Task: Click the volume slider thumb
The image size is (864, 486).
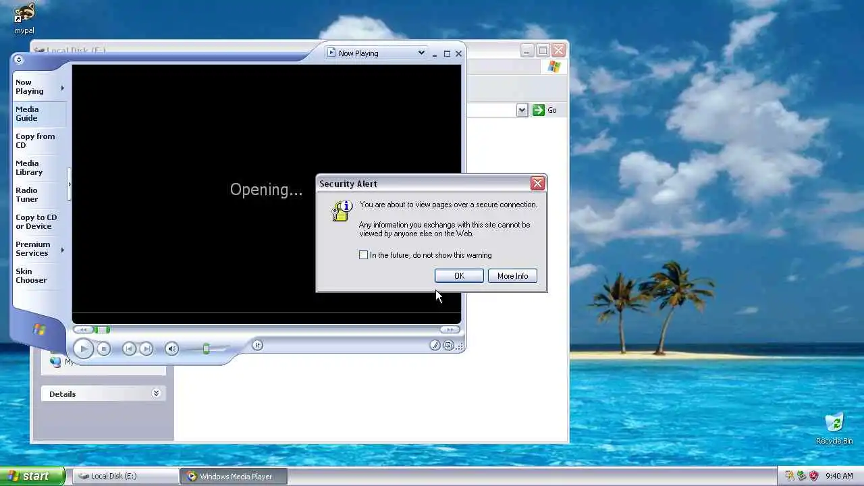Action: 206,348
